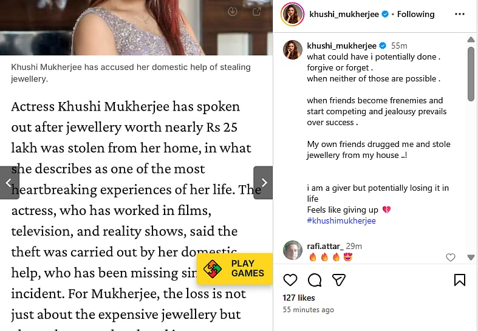Click the download icon on the image
This screenshot has width=478, height=331.
(232, 12)
